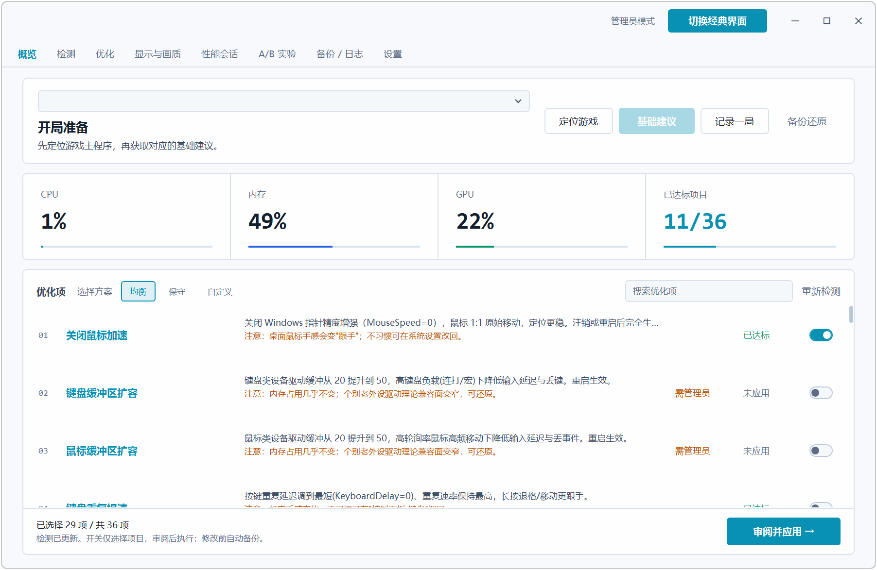Click the 11/36 已达标项目 value
This screenshot has width=877, height=570.
pyautogui.click(x=695, y=221)
